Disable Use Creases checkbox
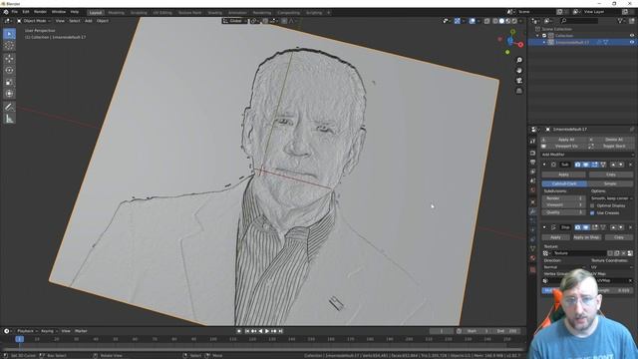Image resolution: width=638 pixels, height=359 pixels. pyautogui.click(x=592, y=212)
